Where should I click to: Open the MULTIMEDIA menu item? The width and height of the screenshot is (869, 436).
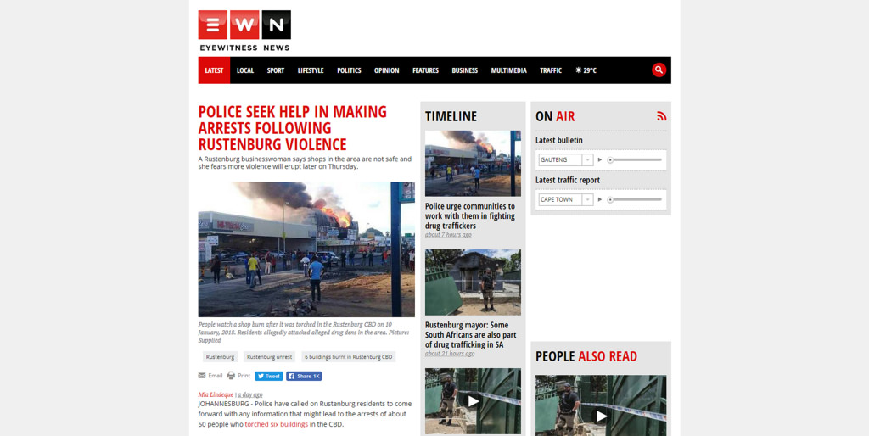tap(509, 70)
